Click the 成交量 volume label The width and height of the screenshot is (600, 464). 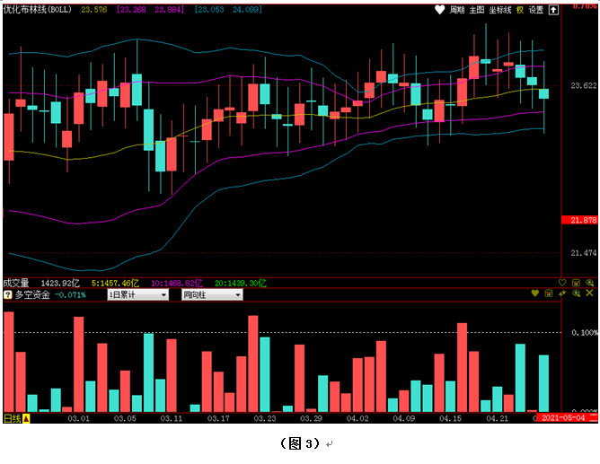(x=16, y=282)
